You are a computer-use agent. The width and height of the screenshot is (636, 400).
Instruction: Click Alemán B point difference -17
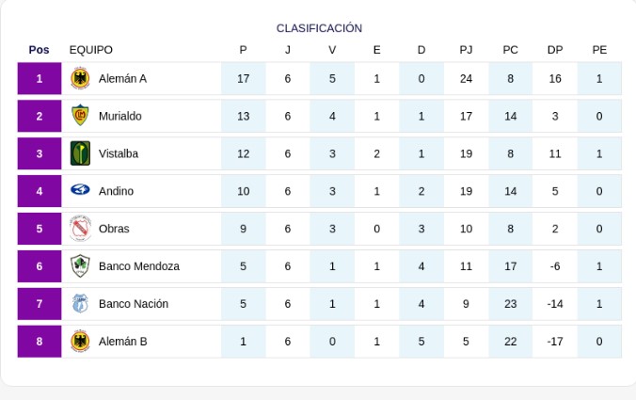555,342
